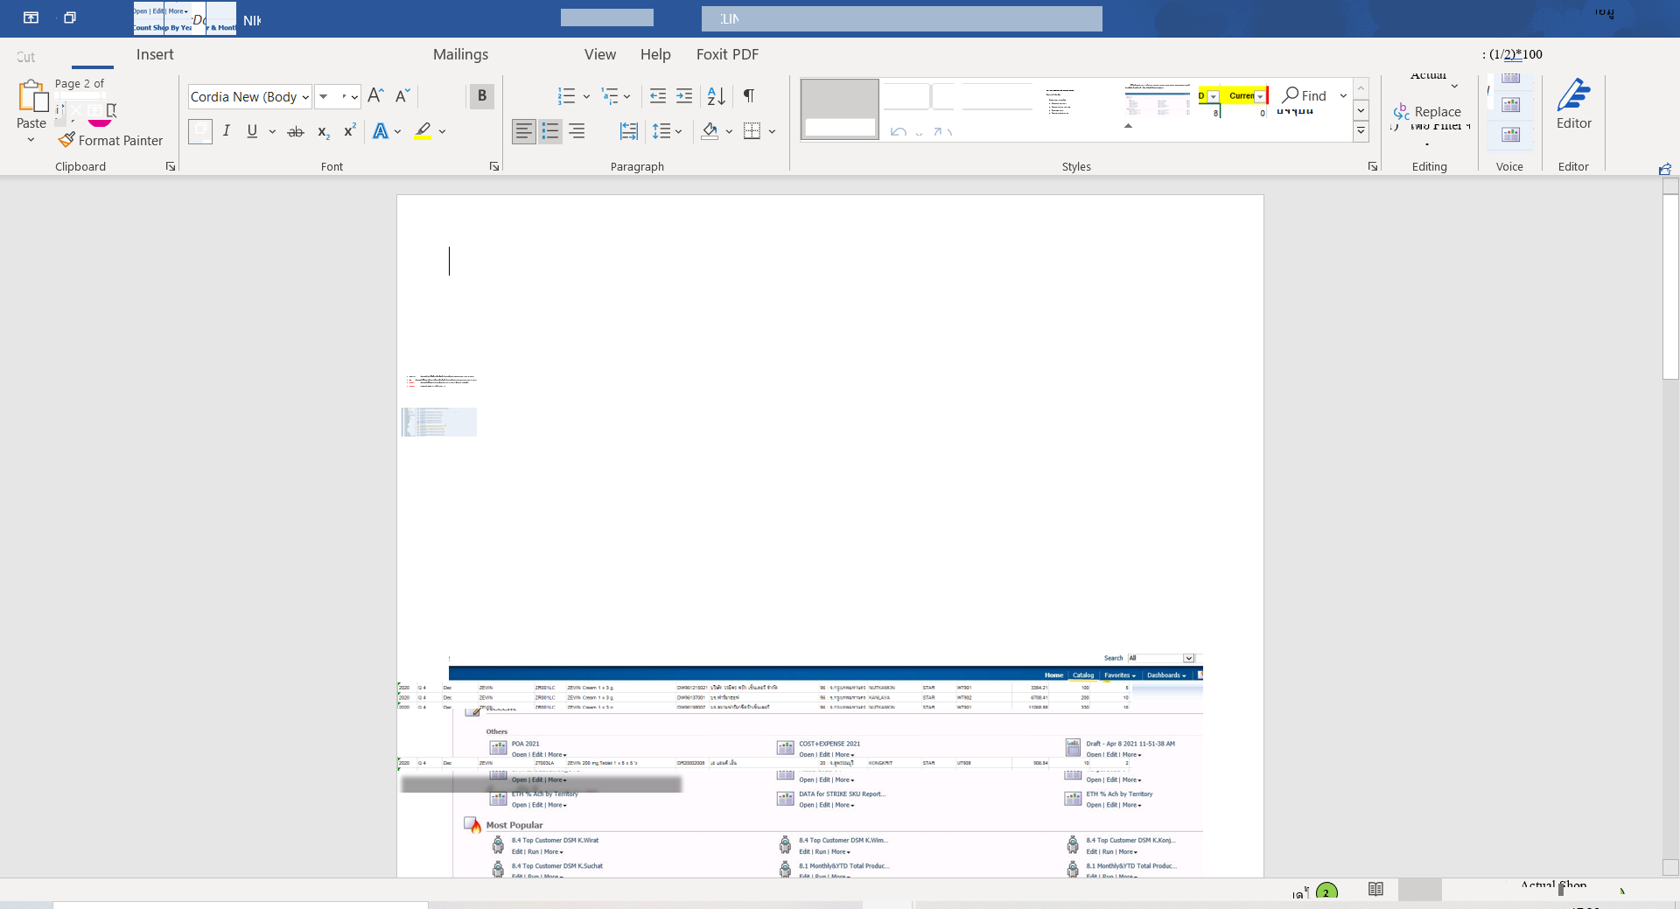
Task: Click the vertical document scrollbar thumb
Action: click(1670, 286)
